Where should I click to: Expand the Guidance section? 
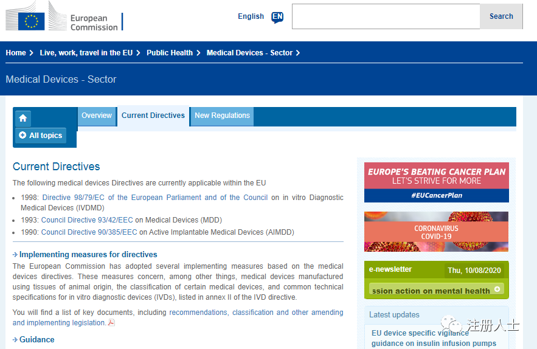36,340
